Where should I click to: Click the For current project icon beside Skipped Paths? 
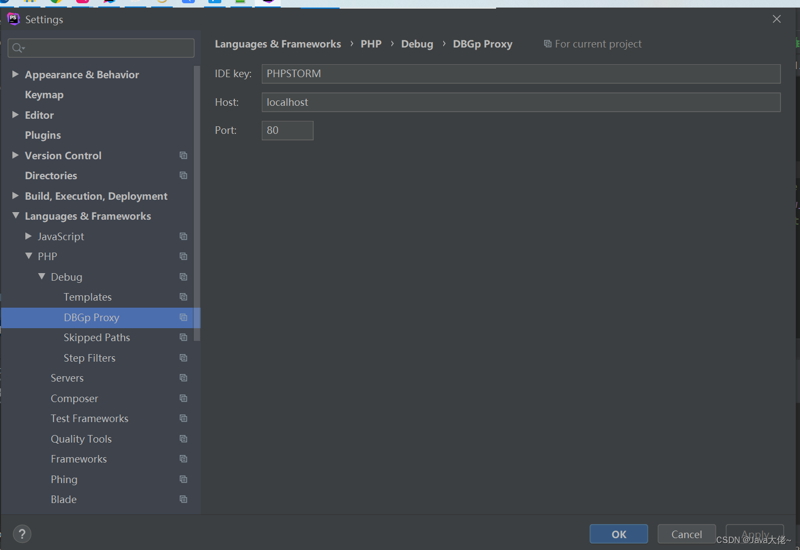pyautogui.click(x=184, y=337)
